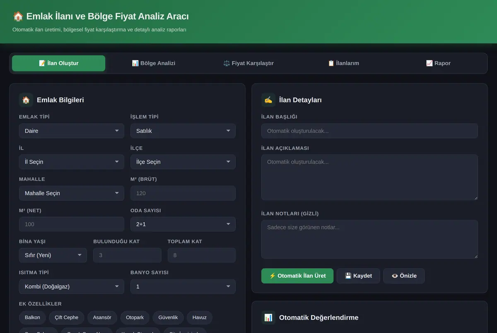Image resolution: width=497 pixels, height=333 pixels.
Task: Enable the Çift Cephe feature
Action: 67,318
